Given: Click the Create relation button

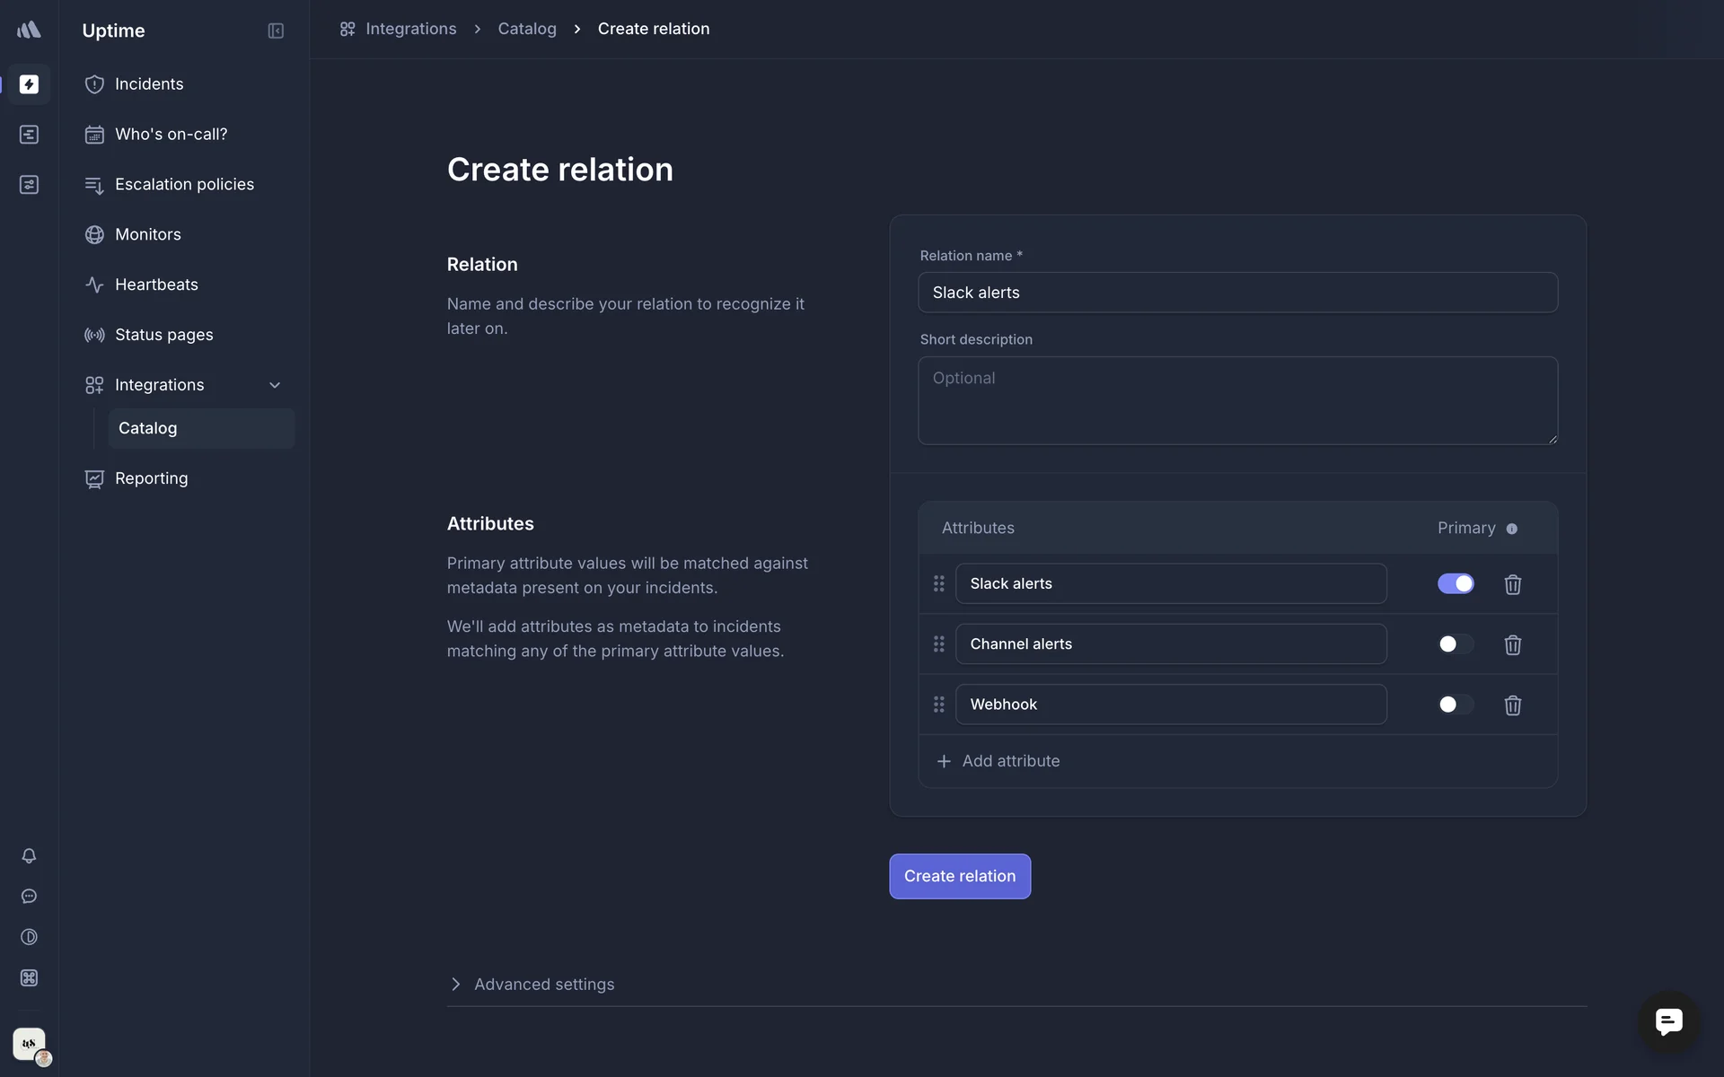Looking at the screenshot, I should (959, 876).
